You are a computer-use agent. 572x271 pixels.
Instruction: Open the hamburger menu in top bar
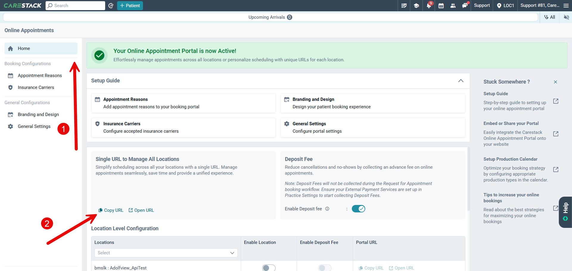566,6
